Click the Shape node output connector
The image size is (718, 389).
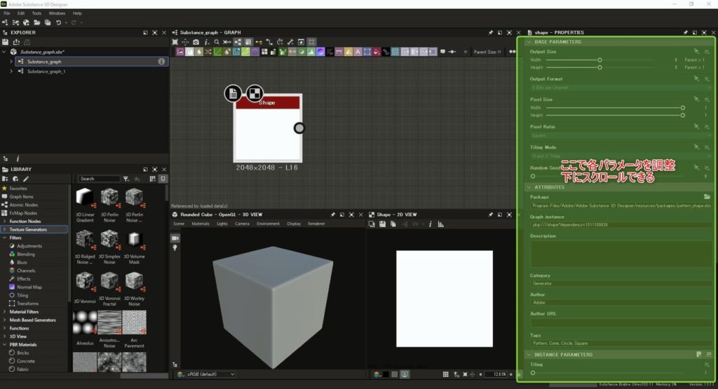click(299, 128)
